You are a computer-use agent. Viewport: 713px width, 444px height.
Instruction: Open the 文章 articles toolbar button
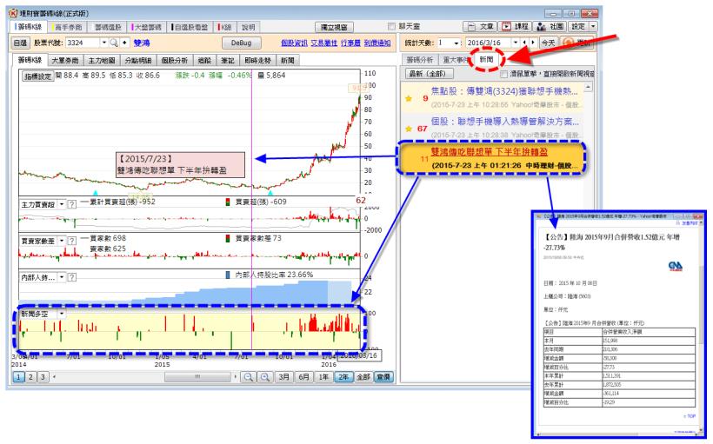coord(480,26)
